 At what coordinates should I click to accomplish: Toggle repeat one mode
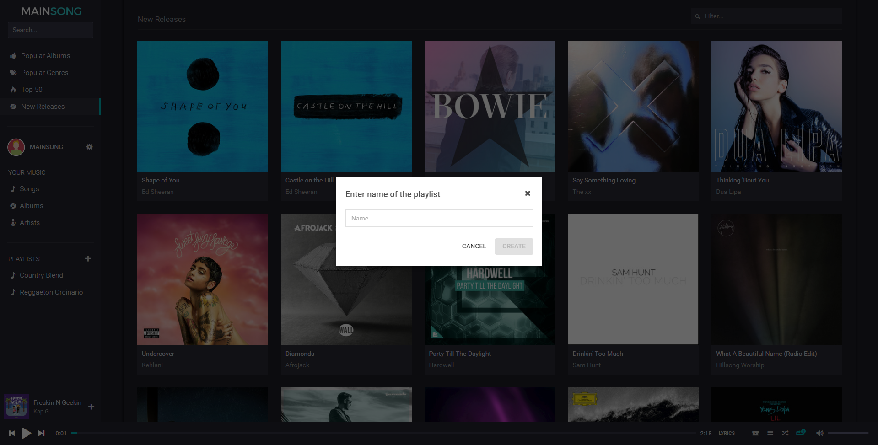click(801, 433)
